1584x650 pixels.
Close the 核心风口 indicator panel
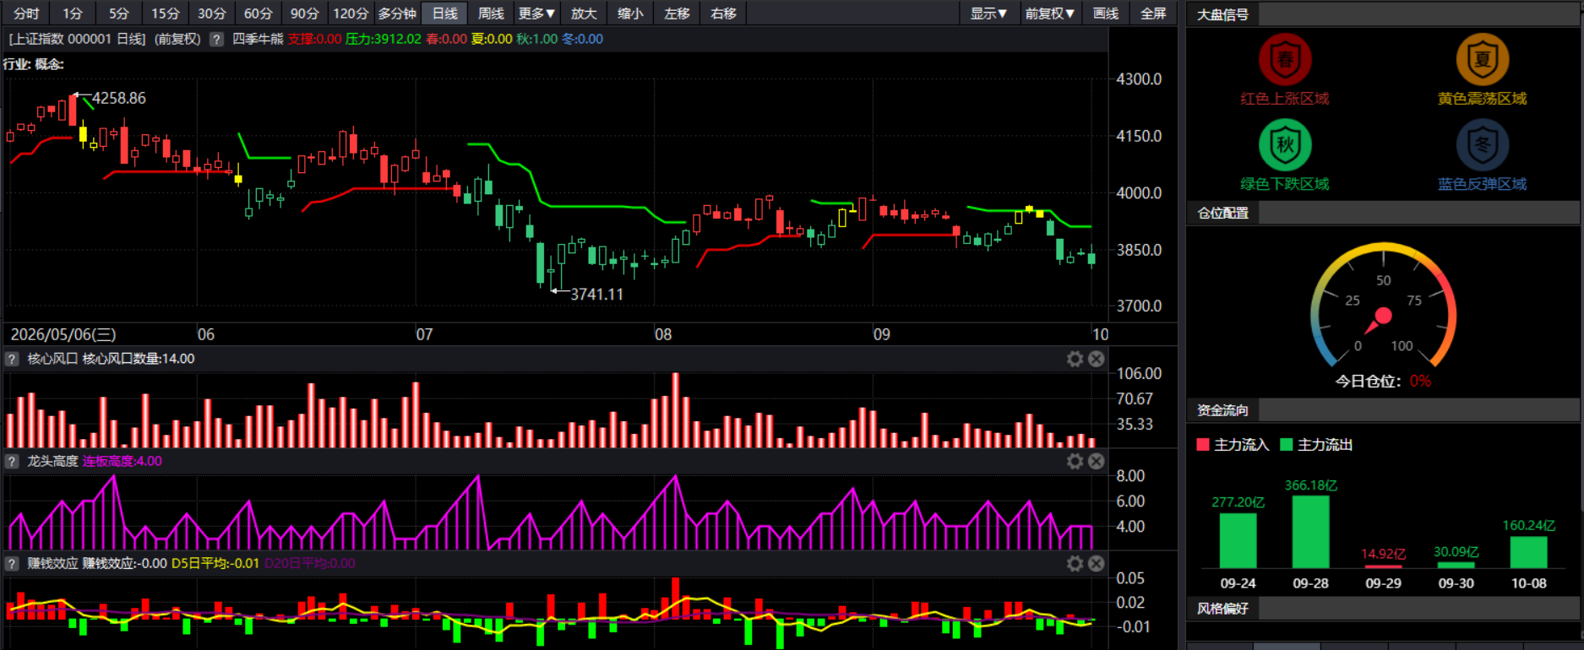pyautogui.click(x=1096, y=359)
